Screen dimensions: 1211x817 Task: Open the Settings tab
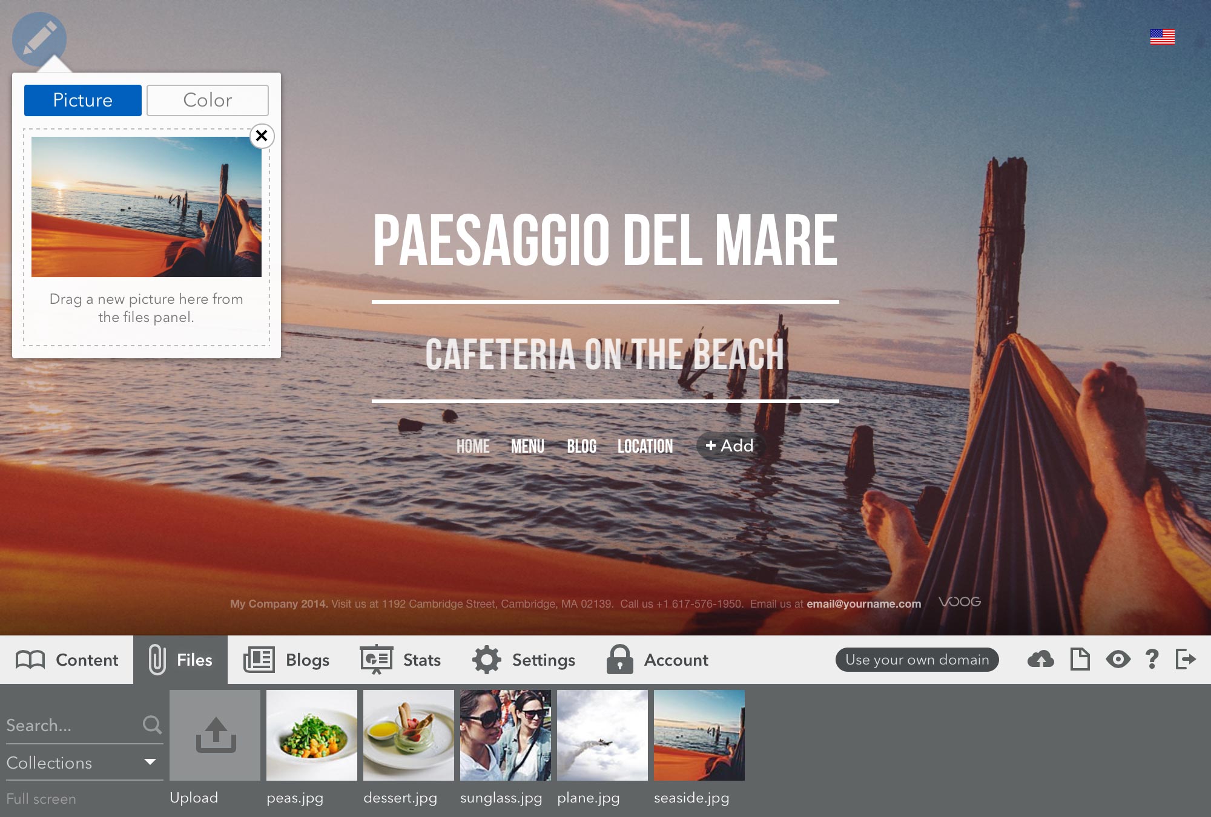point(524,660)
